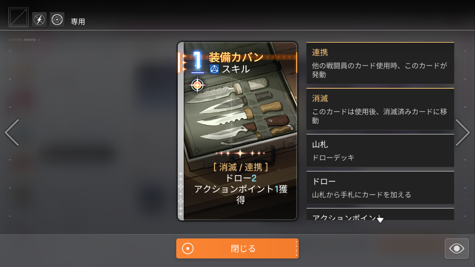Open the 消滅 keyword description panel
The height and width of the screenshot is (267, 475).
click(380, 109)
